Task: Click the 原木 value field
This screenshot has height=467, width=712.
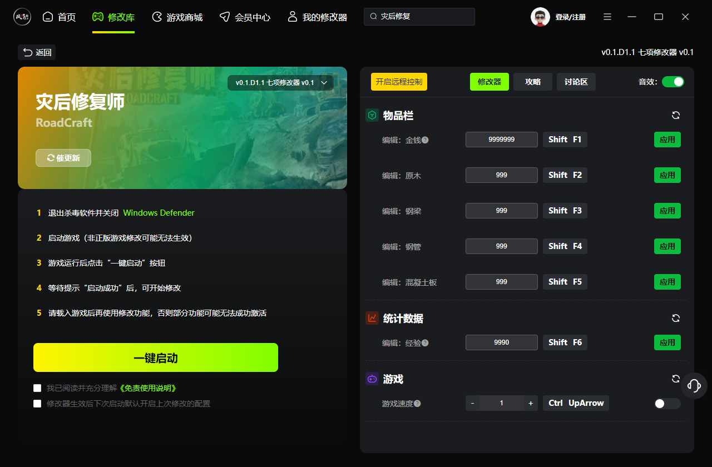Action: (x=502, y=175)
